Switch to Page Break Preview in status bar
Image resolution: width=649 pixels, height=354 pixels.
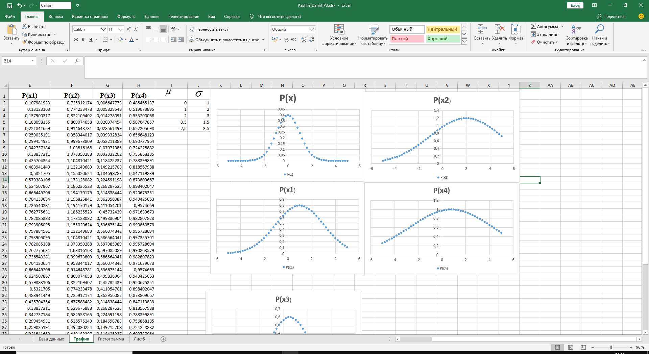(583, 347)
